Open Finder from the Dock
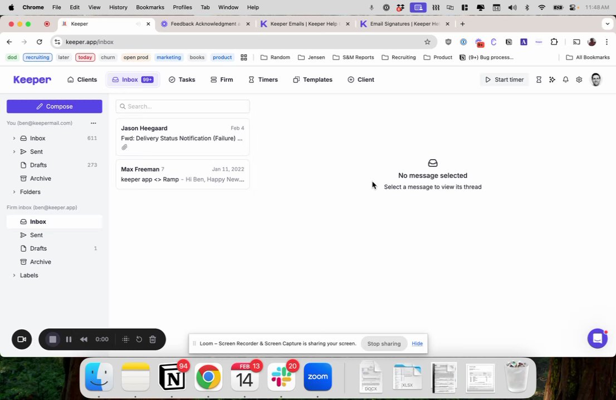Image resolution: width=616 pixels, height=400 pixels. coord(99,377)
